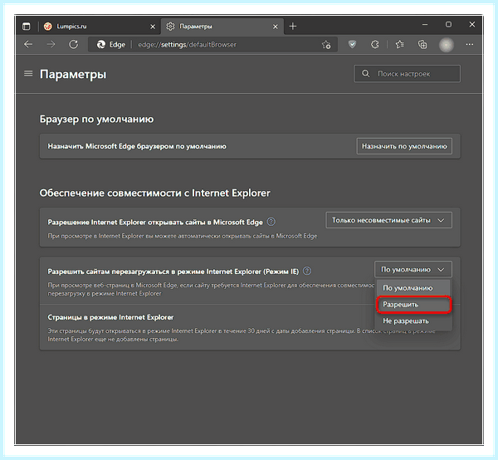Open the Extensions puzzle icon
This screenshot has width=498, height=460.
375,45
